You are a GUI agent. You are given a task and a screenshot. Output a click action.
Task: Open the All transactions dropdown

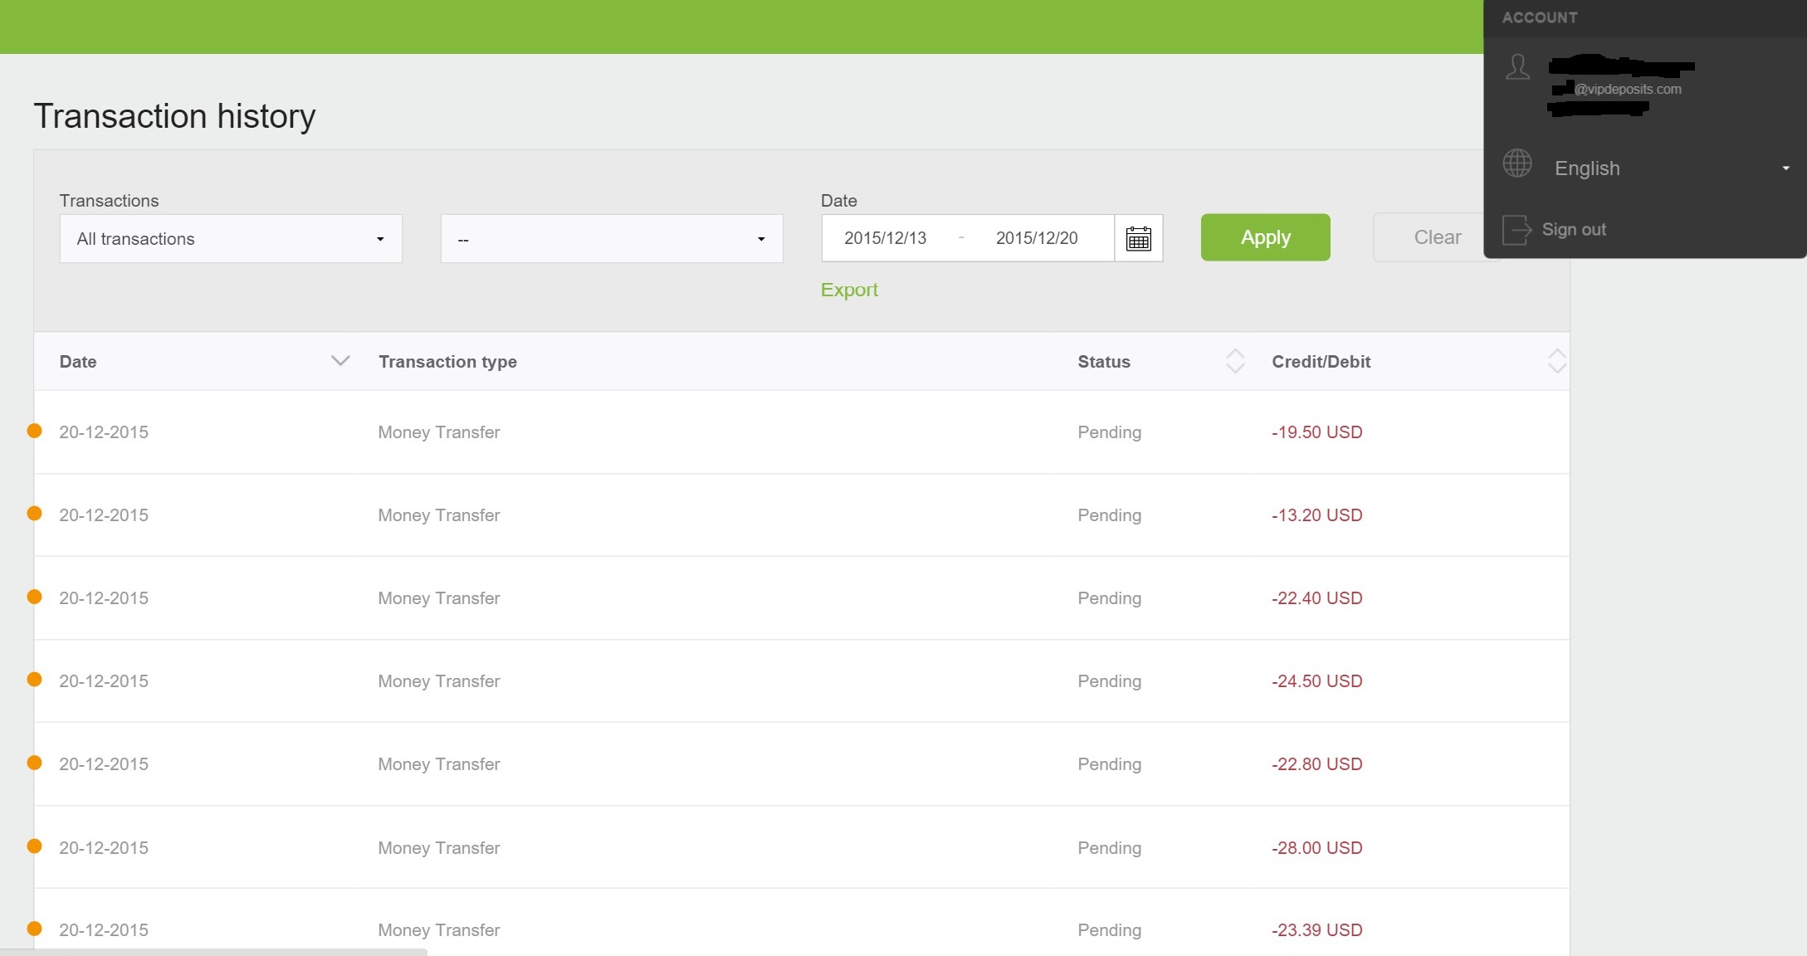click(x=231, y=239)
